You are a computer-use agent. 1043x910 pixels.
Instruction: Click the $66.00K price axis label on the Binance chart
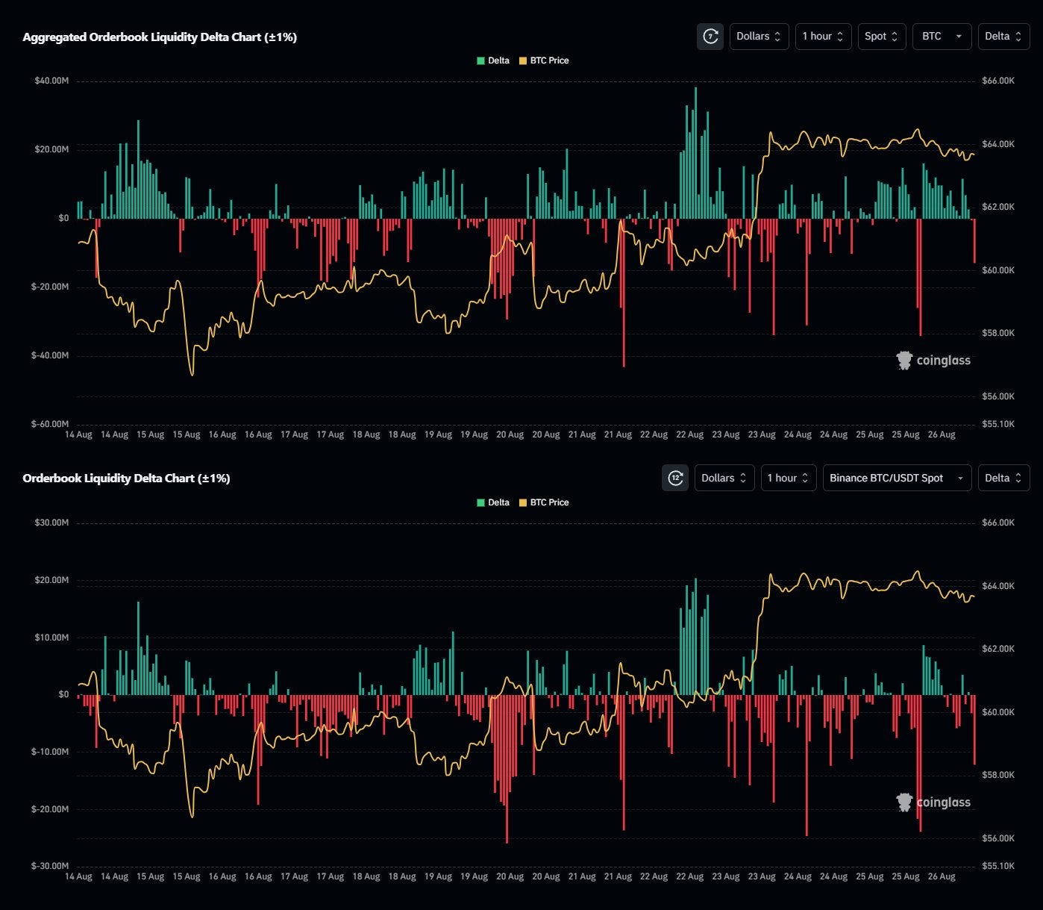[x=998, y=523]
